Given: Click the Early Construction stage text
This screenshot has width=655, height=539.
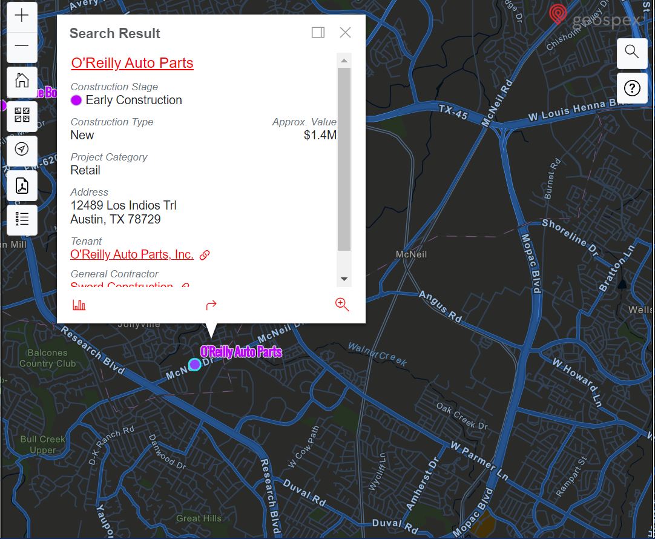Looking at the screenshot, I should pos(134,101).
